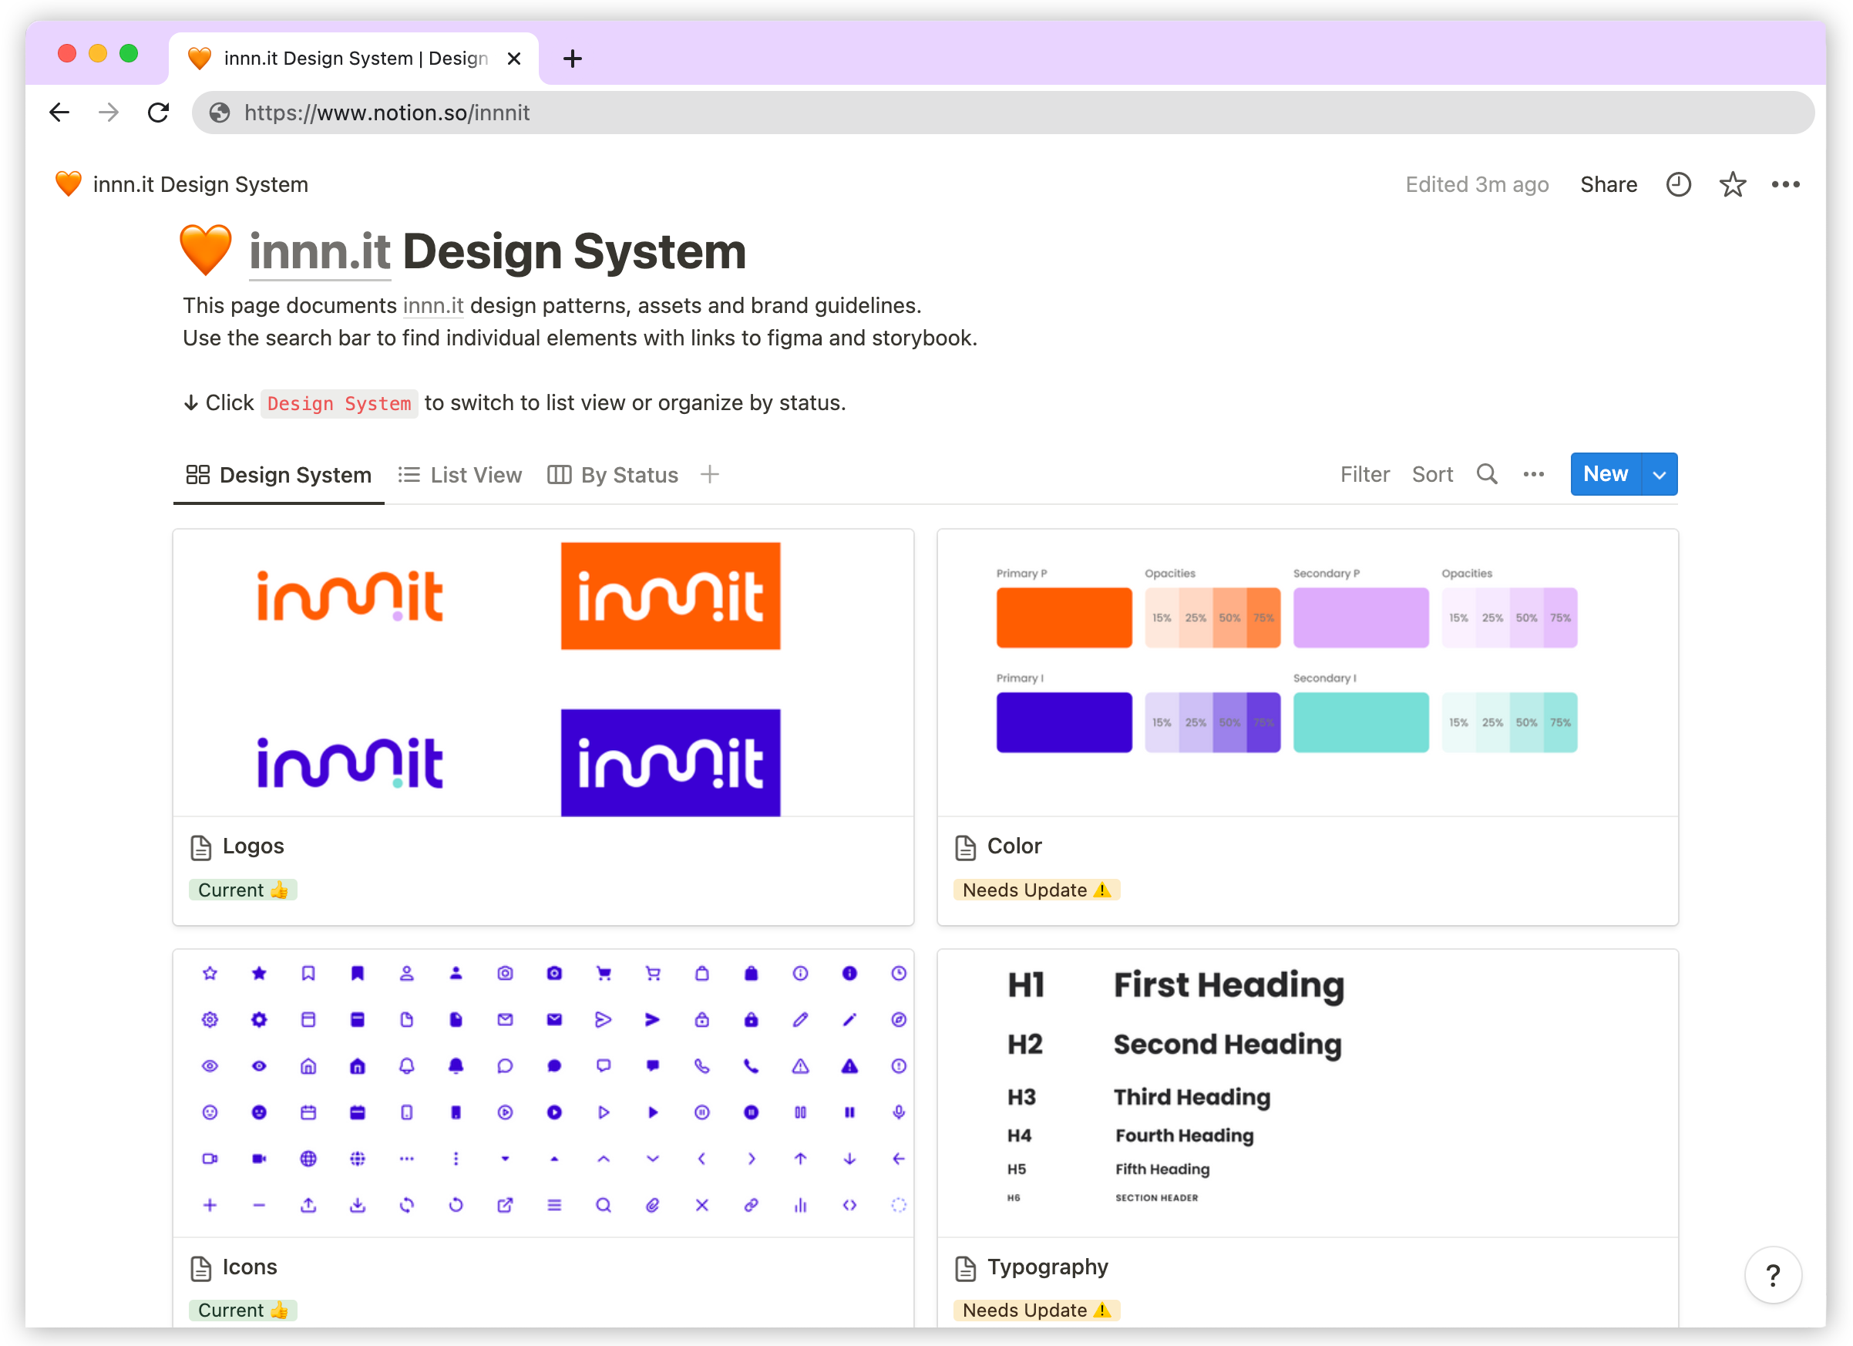Screen dimensions: 1853x1346
Task: Click the database search magnifier icon
Action: pyautogui.click(x=1486, y=474)
